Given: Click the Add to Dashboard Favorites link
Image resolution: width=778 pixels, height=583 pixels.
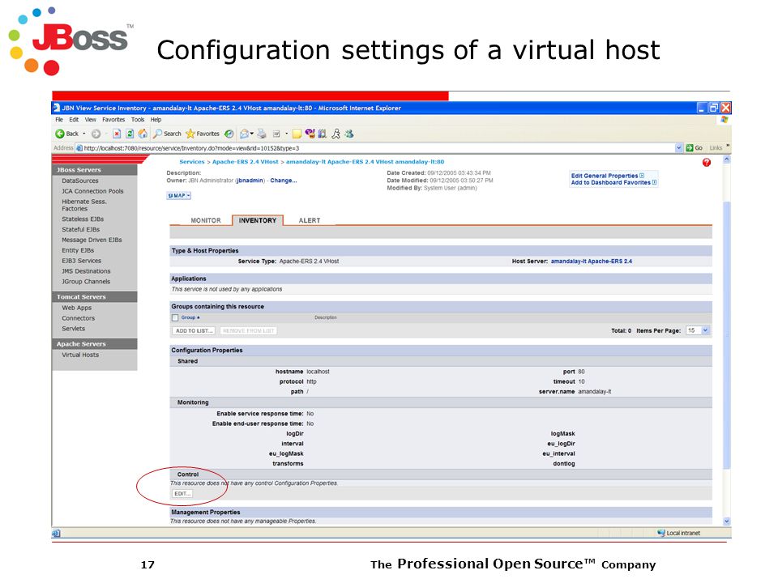Looking at the screenshot, I should click(x=610, y=182).
